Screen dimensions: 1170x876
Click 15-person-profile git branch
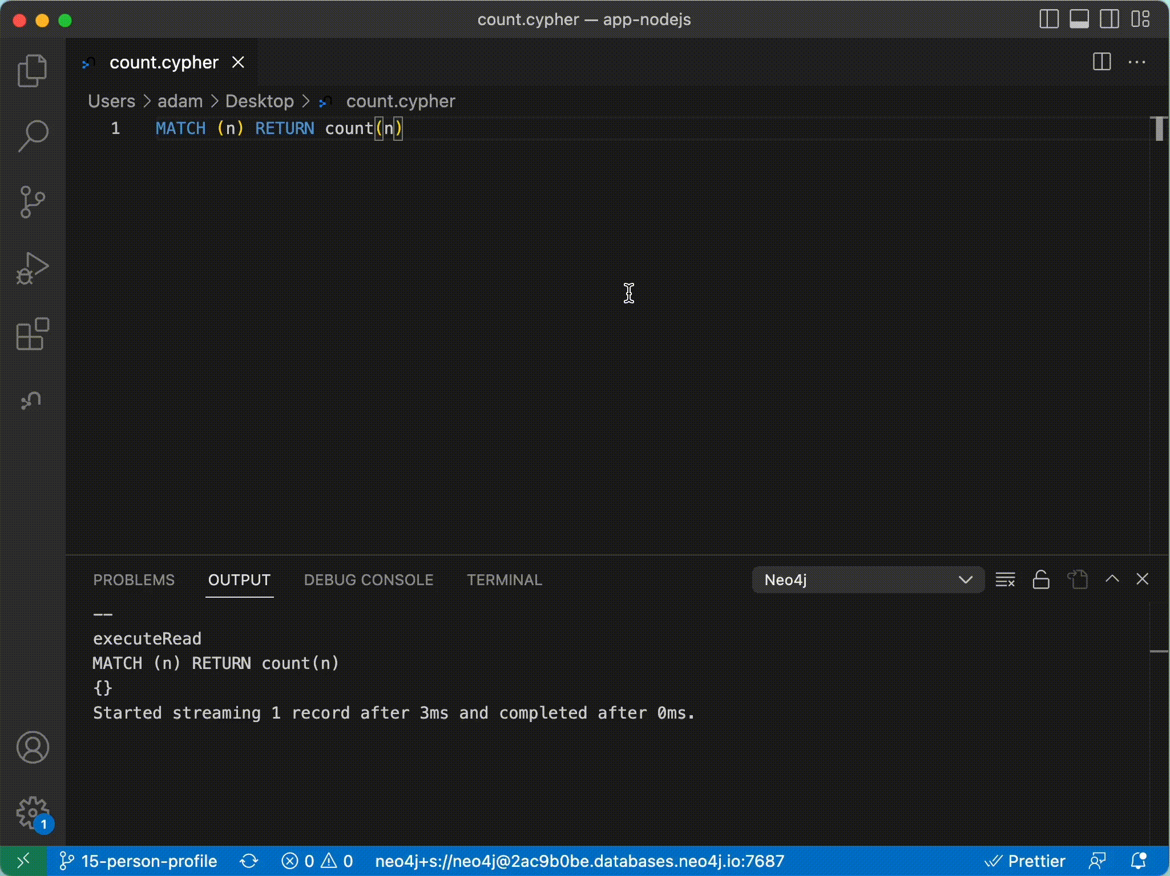(x=138, y=861)
